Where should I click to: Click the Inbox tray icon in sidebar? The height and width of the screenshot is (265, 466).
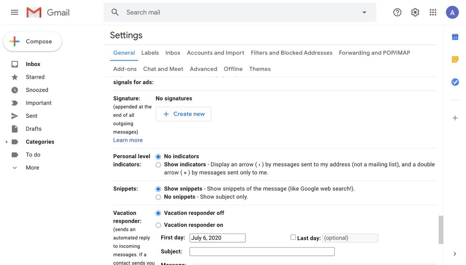[15, 64]
